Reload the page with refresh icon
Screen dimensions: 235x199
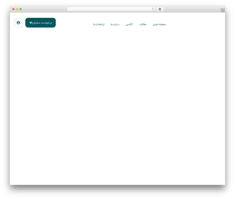(153, 9)
